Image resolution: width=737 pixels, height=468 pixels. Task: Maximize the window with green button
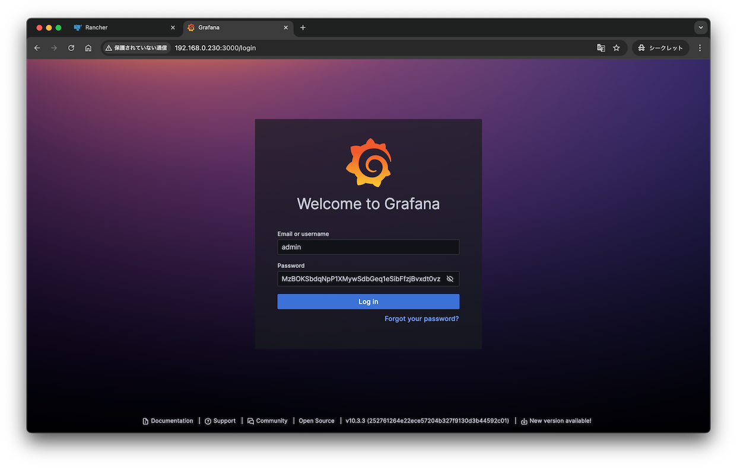58,28
